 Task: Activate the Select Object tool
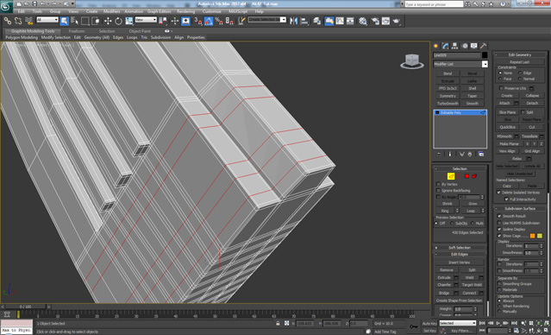pos(65,21)
